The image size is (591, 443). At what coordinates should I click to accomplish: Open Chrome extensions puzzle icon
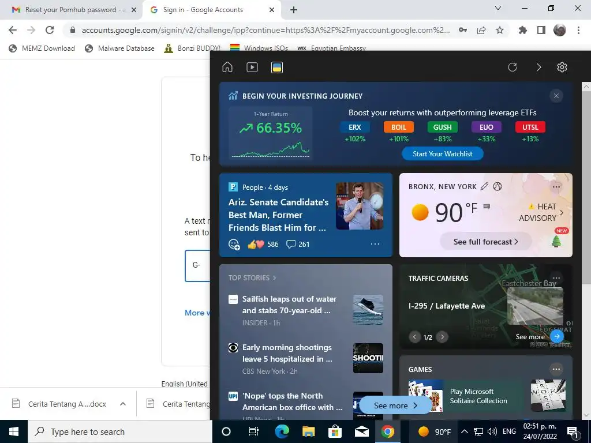pyautogui.click(x=523, y=30)
